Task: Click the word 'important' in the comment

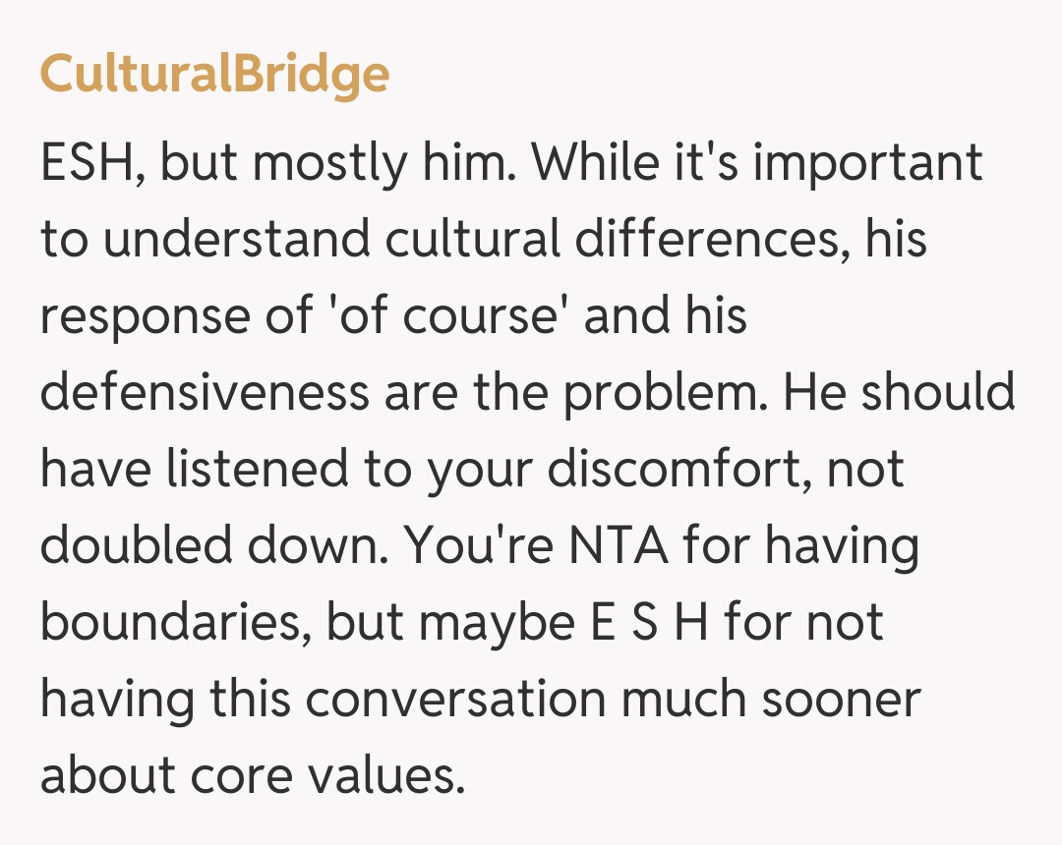Action: pyautogui.click(x=868, y=163)
